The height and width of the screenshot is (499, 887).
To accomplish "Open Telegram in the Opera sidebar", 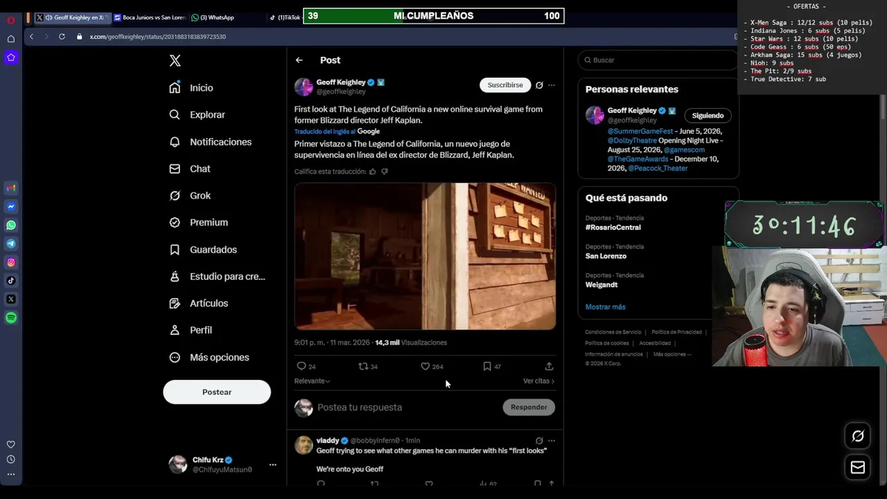I will coord(11,243).
